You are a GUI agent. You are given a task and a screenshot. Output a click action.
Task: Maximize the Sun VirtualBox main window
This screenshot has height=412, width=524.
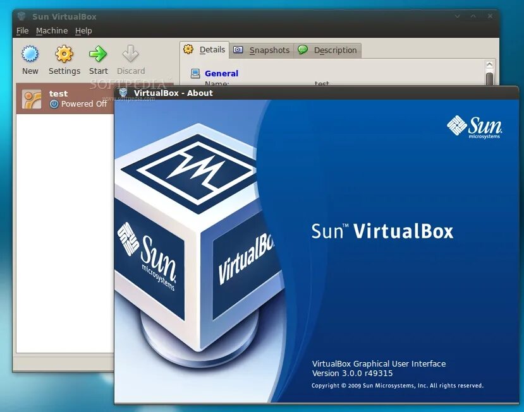[473, 16]
